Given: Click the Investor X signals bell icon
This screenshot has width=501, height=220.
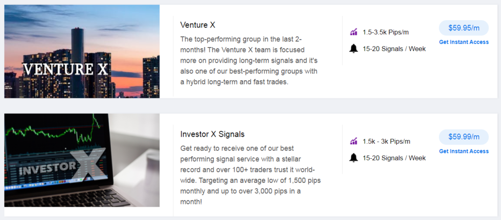Looking at the screenshot, I should click(353, 158).
